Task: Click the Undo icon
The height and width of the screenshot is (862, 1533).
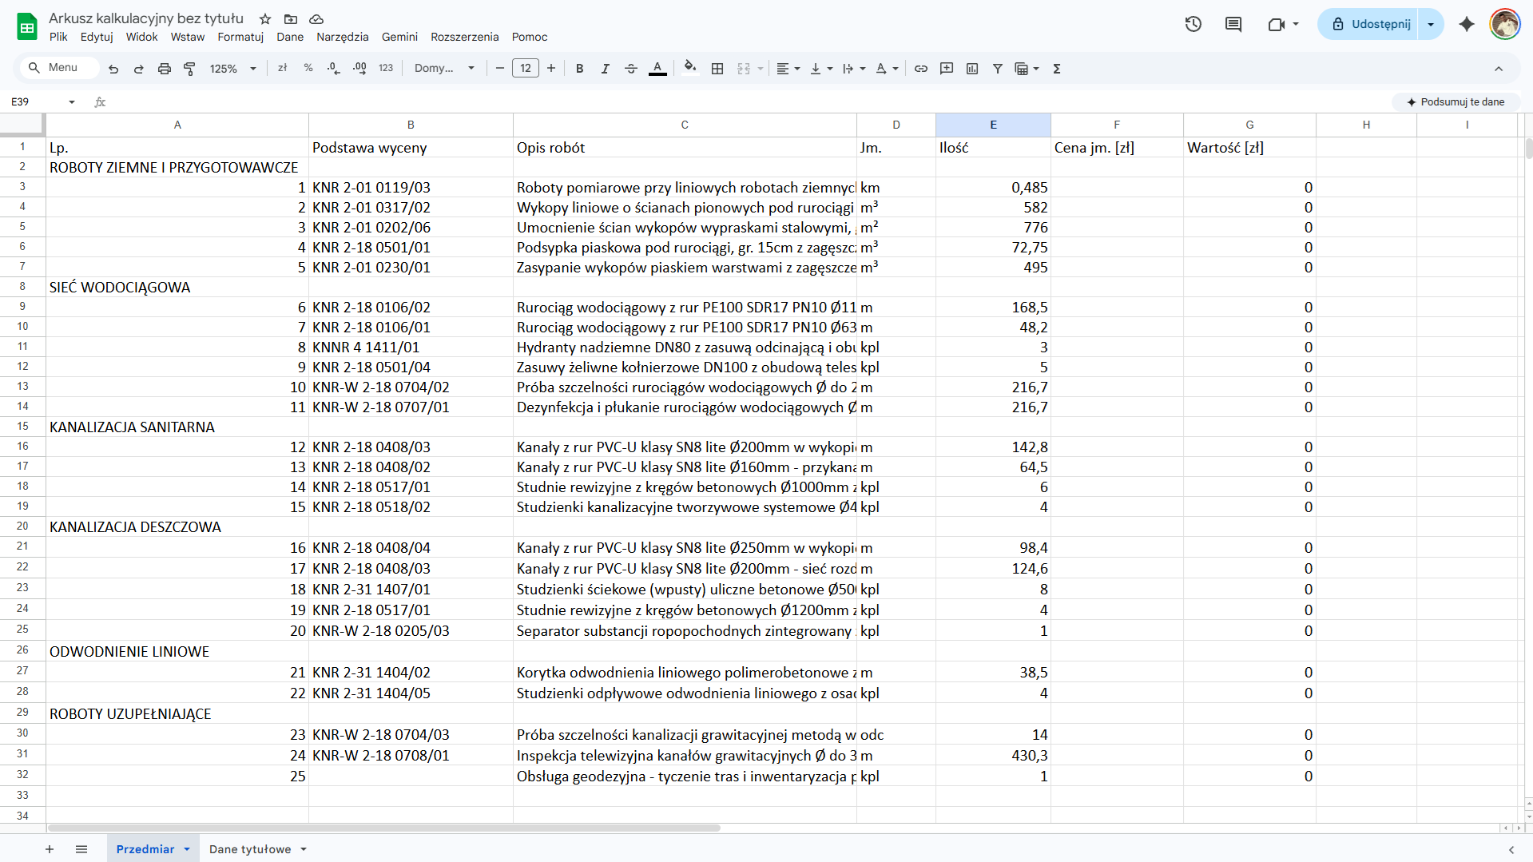Action: [113, 69]
